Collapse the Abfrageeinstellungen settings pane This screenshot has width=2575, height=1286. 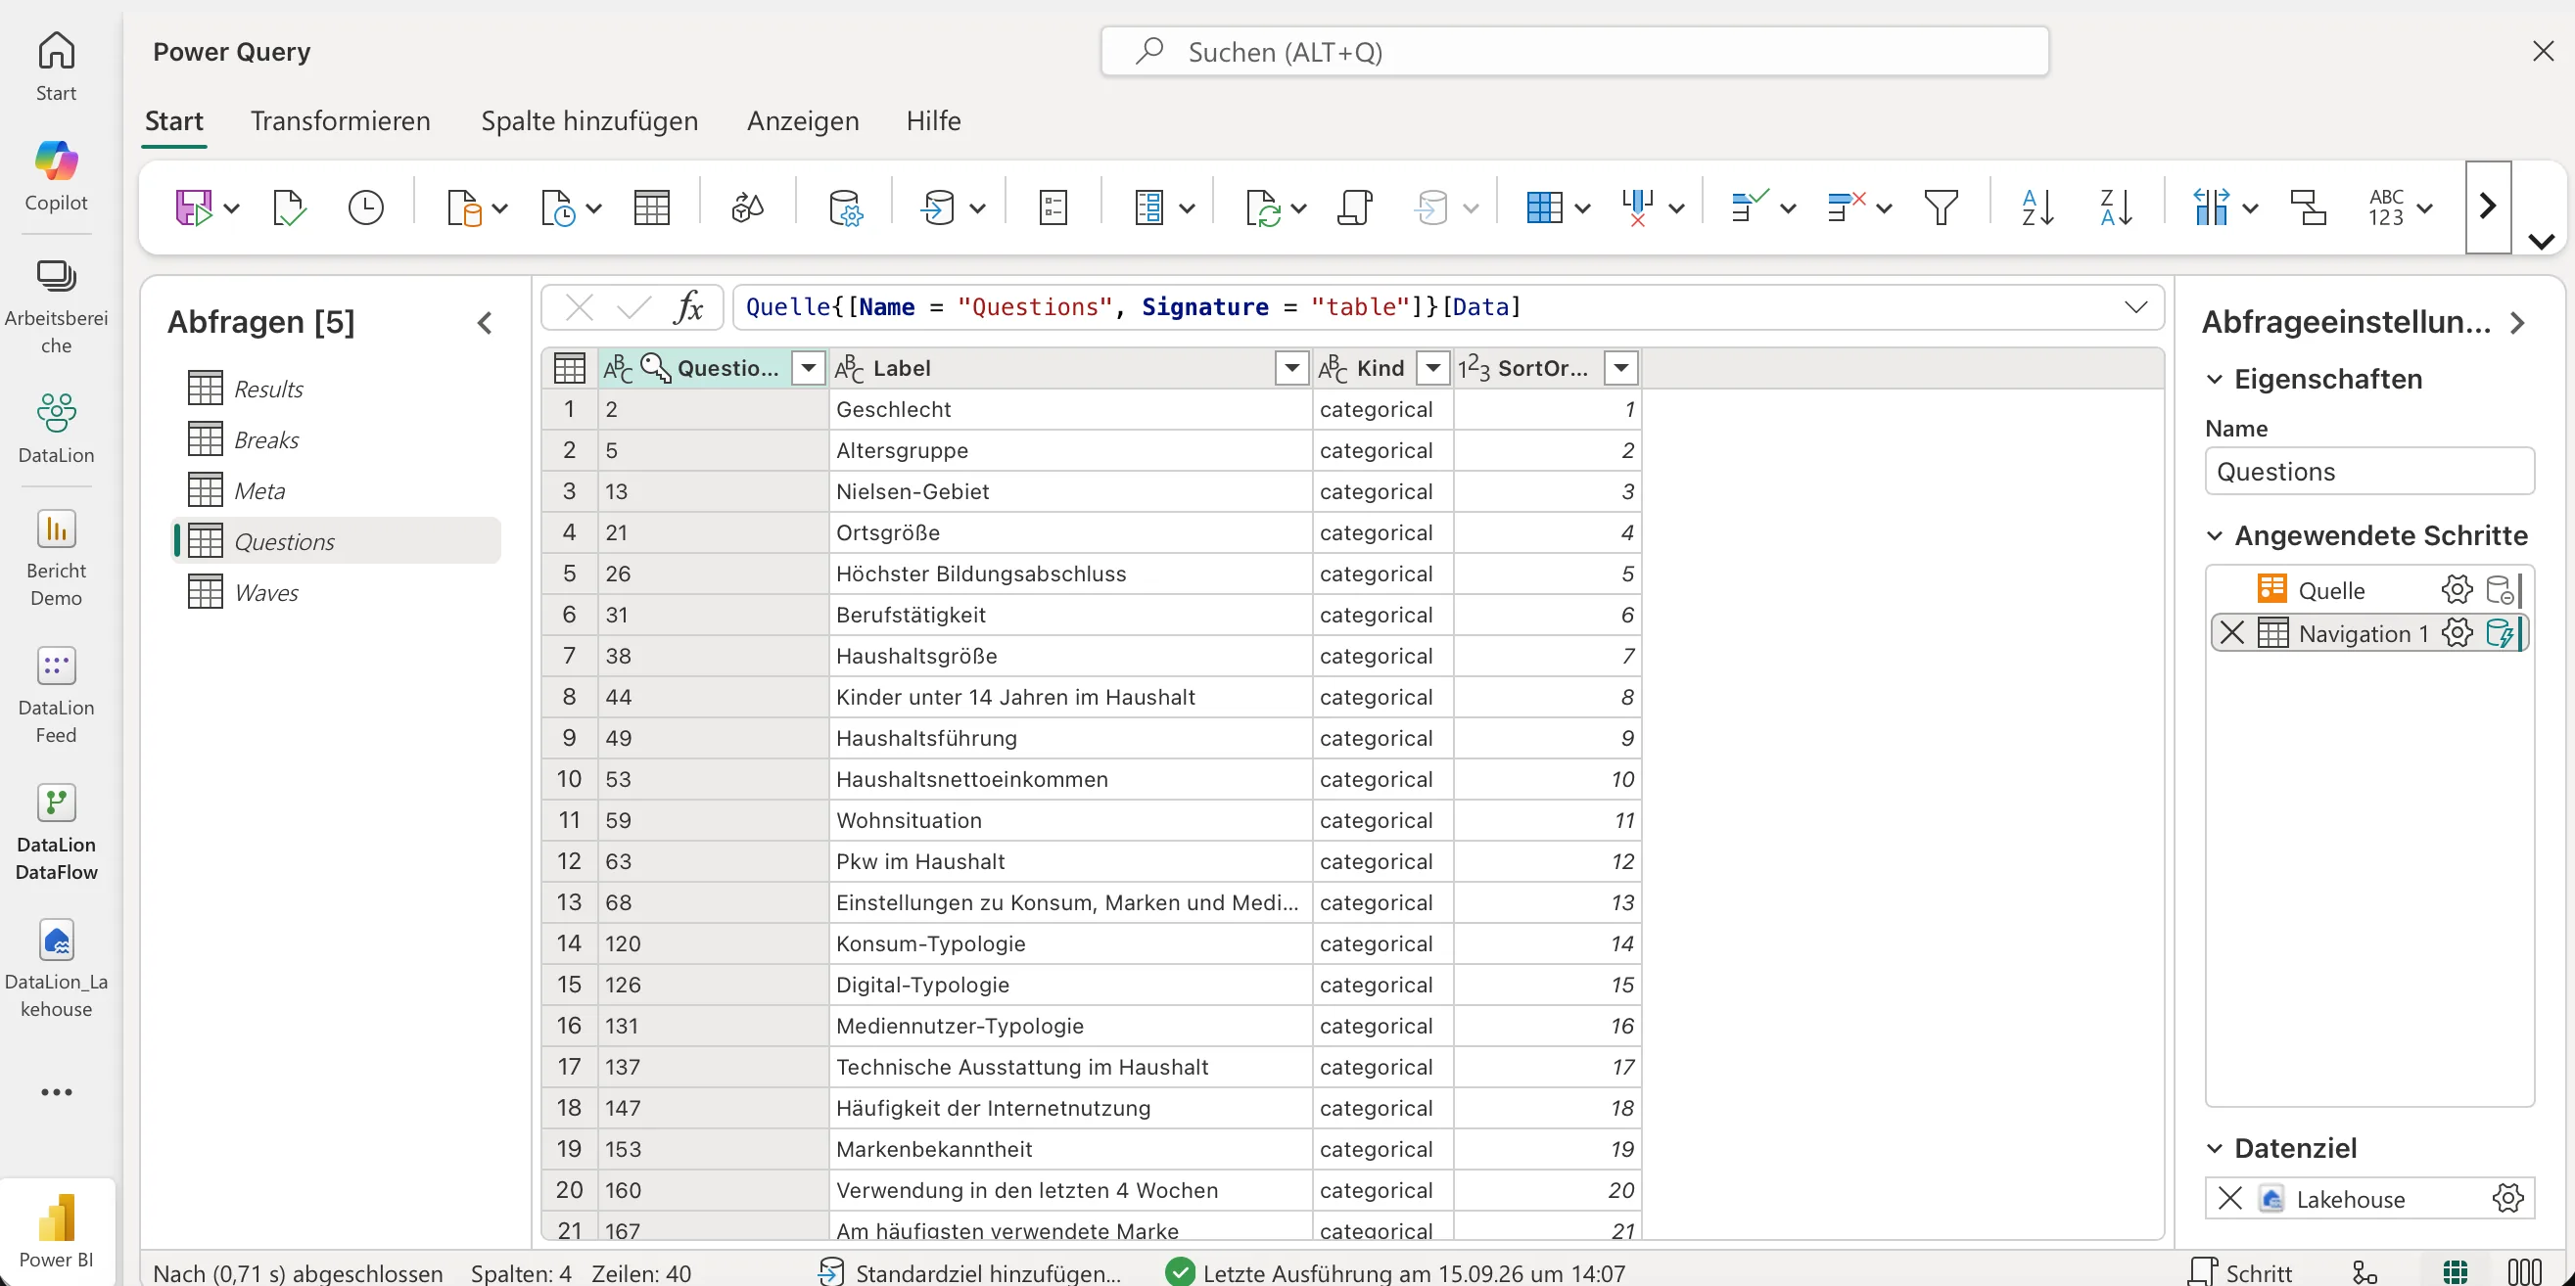pos(2517,323)
